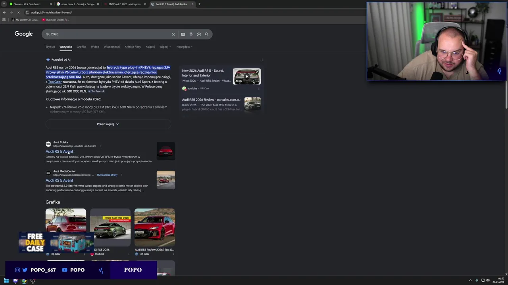Image resolution: width=508 pixels, height=285 pixels.
Task: Expand AI overview with Pokaż więcej
Action: click(108, 124)
